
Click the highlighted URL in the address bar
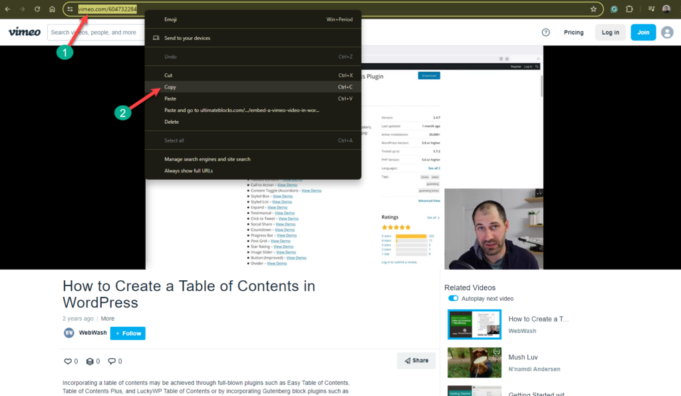point(107,9)
